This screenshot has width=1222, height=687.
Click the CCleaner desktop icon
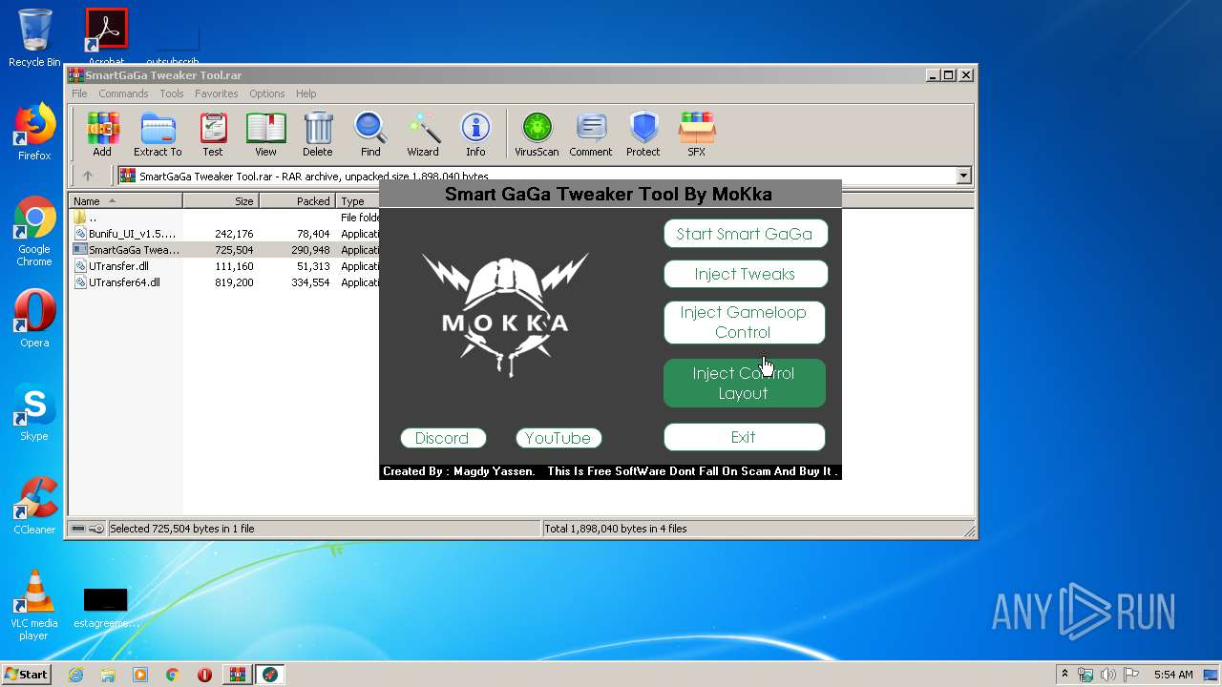[34, 506]
